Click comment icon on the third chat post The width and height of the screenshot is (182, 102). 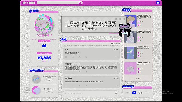click(66, 86)
